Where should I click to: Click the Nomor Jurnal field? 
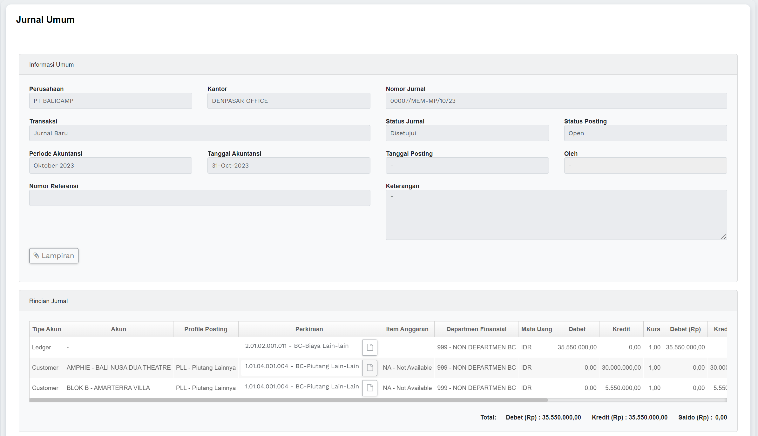[x=556, y=101]
